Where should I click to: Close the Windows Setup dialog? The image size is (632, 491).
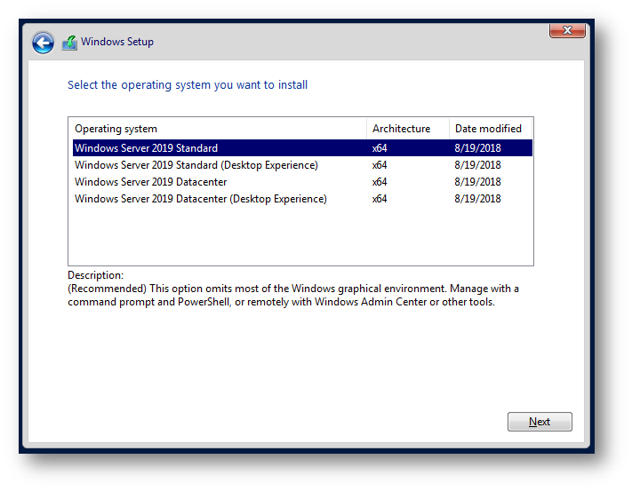[566, 31]
